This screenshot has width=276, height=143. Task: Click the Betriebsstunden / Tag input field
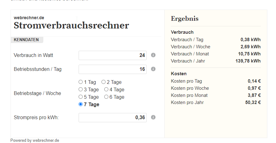[113, 69]
